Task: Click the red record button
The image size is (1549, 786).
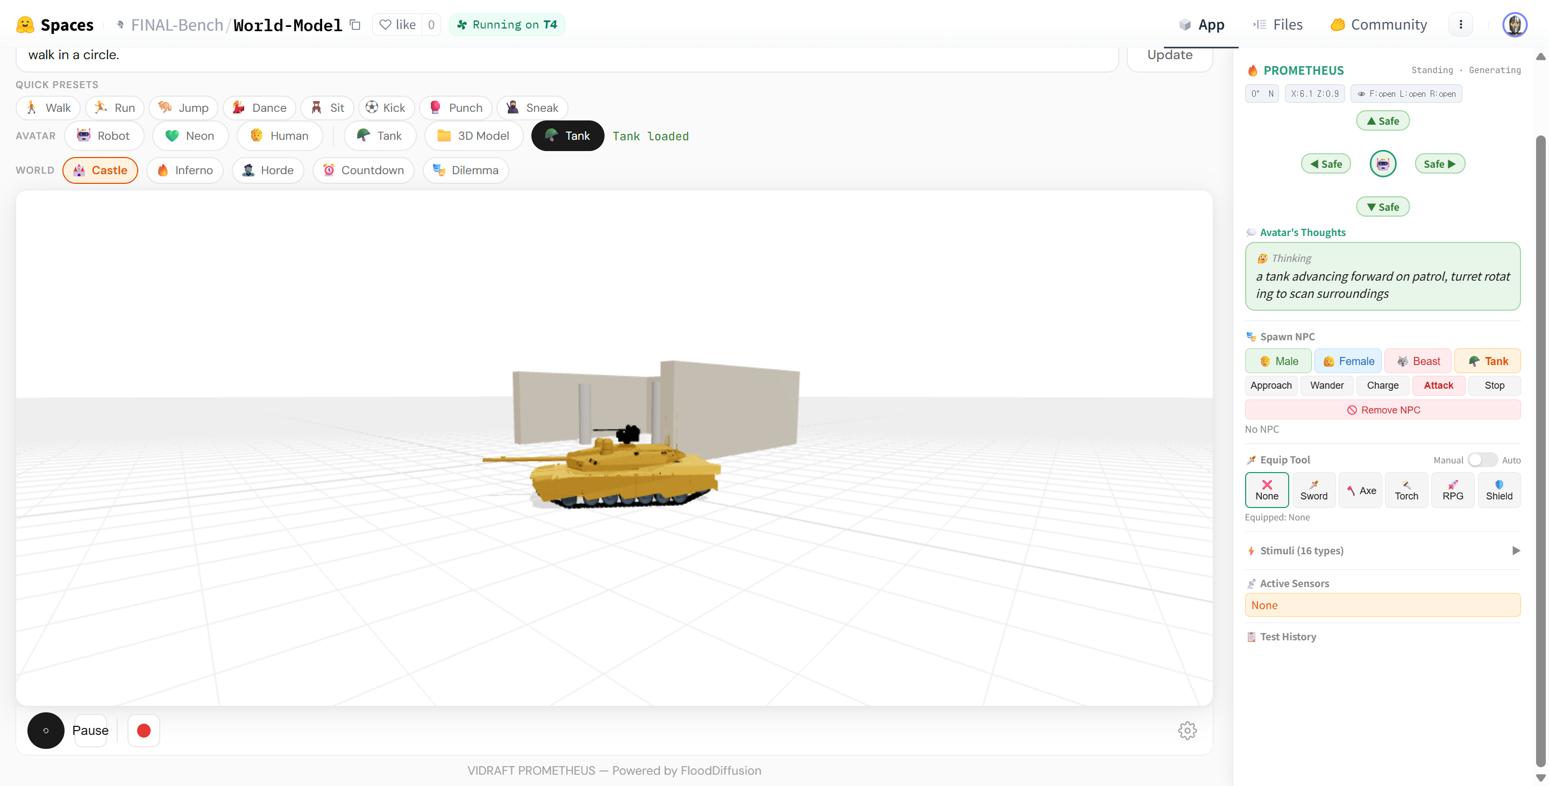Action: coord(143,730)
